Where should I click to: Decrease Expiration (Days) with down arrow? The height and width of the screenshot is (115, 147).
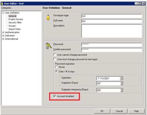[122, 84]
